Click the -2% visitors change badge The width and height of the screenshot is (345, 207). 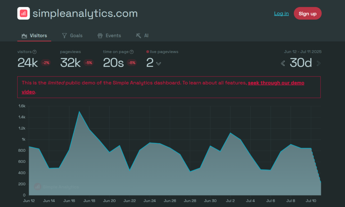[45, 63]
